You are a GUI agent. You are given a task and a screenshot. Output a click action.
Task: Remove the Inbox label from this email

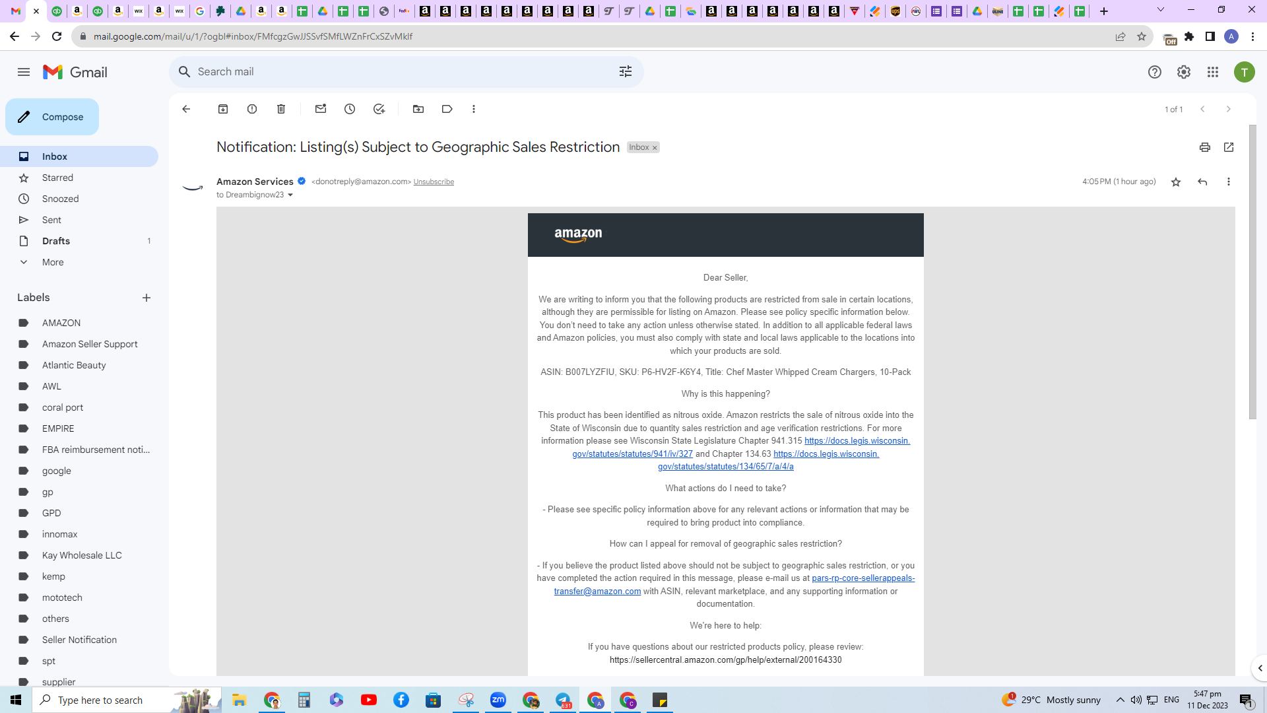pyautogui.click(x=655, y=148)
